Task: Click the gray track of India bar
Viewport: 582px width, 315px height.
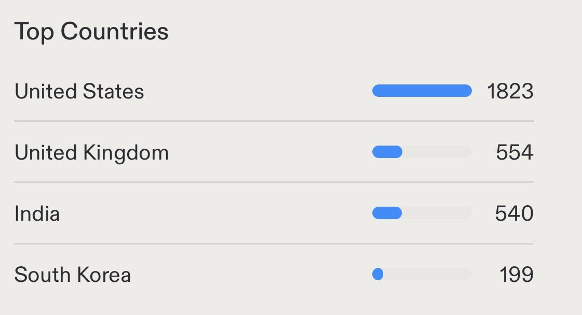Action: pyautogui.click(x=437, y=213)
